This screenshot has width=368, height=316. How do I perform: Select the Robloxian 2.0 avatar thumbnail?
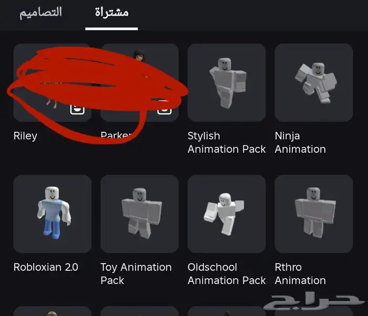pos(53,214)
